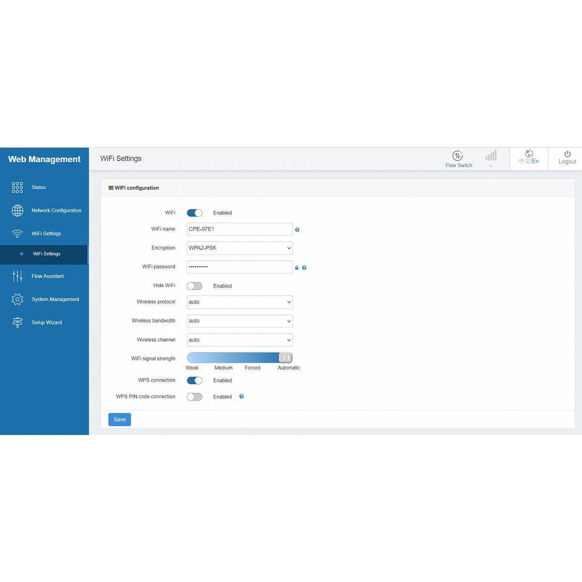Click the Save button

click(x=119, y=420)
